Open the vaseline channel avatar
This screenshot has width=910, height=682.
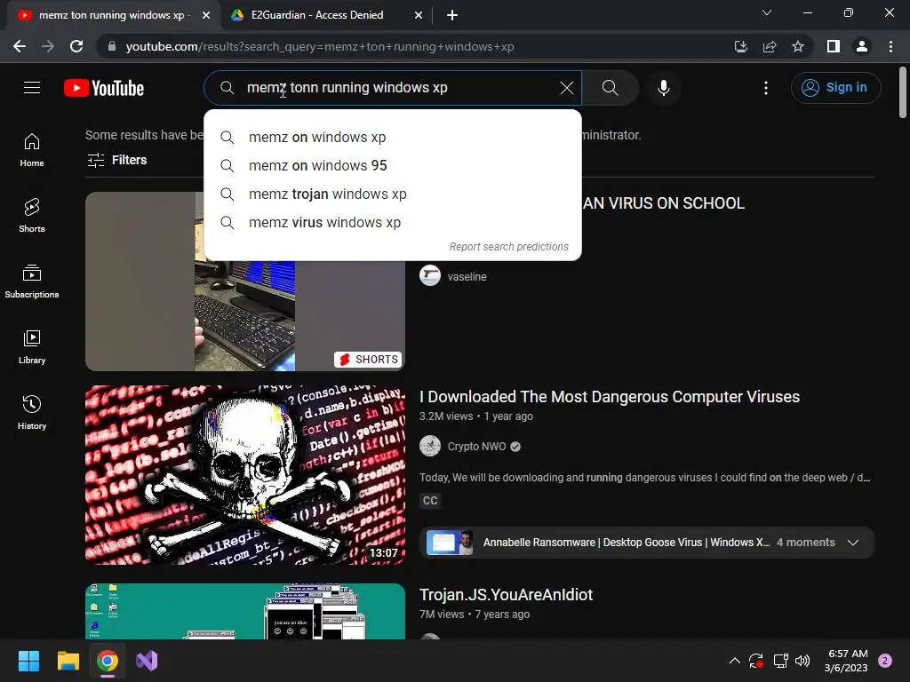pyautogui.click(x=430, y=275)
